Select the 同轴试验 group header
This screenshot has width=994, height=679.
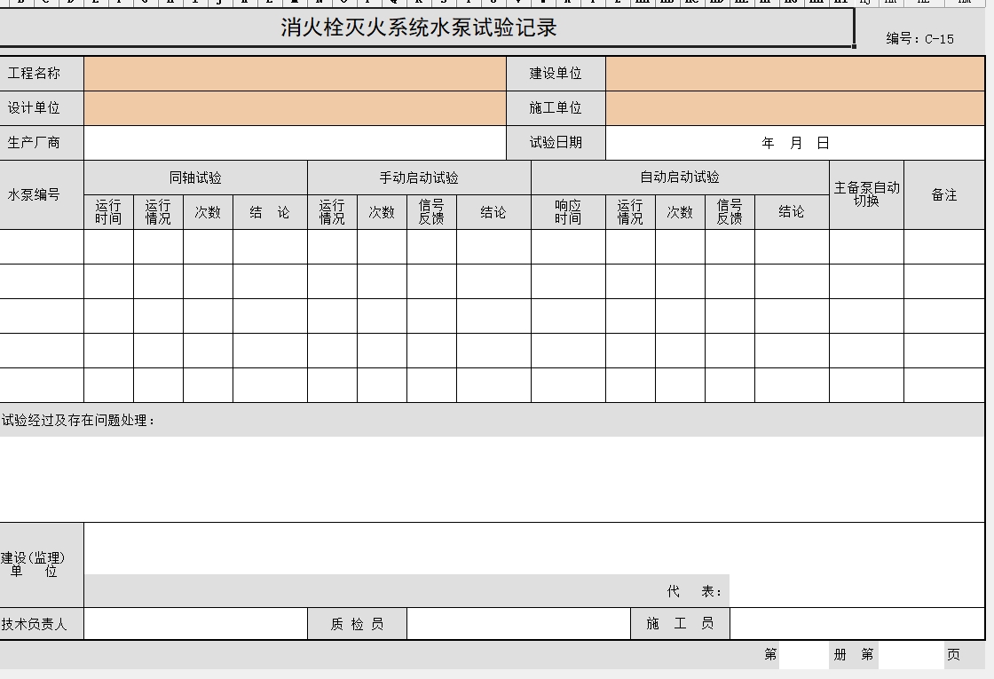[195, 178]
